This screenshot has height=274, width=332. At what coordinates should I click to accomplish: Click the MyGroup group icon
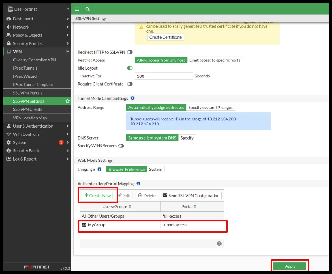coord(84,225)
